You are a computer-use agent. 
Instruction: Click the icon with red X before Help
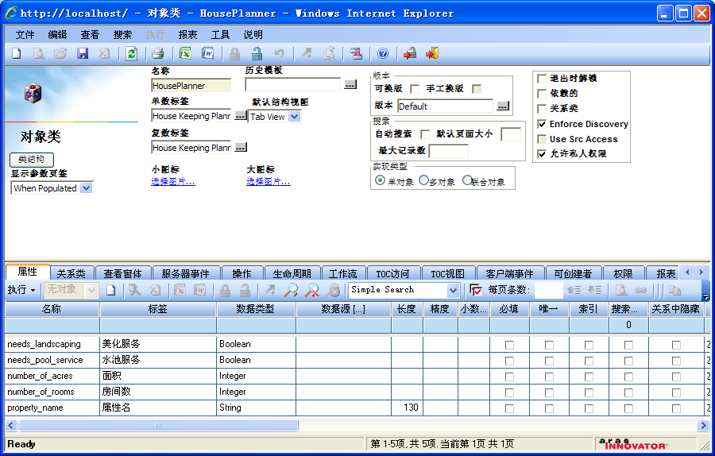[356, 54]
